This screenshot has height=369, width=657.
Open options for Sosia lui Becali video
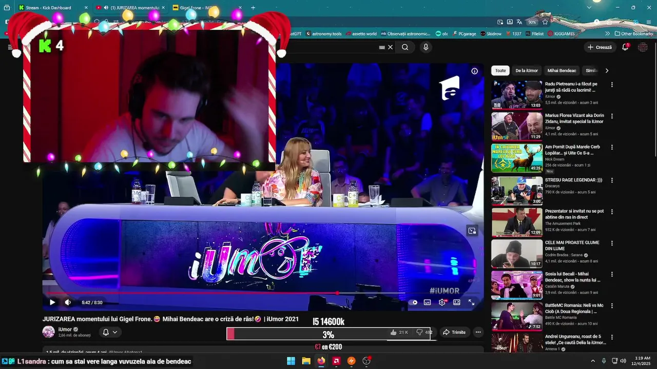pos(612,274)
